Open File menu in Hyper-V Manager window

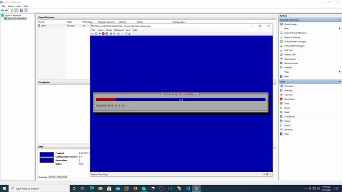tap(3, 6)
